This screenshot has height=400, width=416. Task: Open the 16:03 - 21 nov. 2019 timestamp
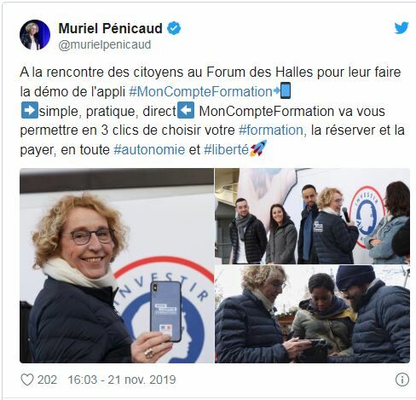(122, 380)
